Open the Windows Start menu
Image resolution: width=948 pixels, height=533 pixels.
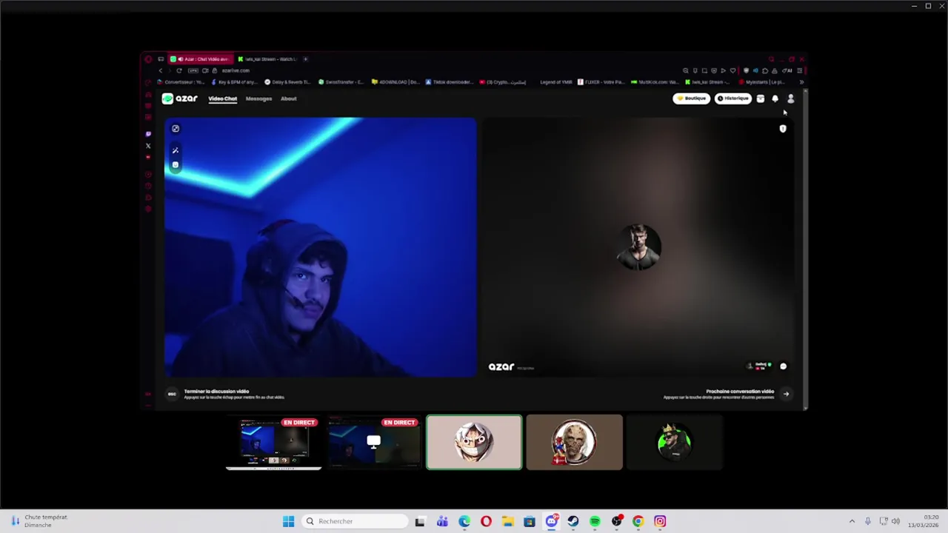coord(288,521)
